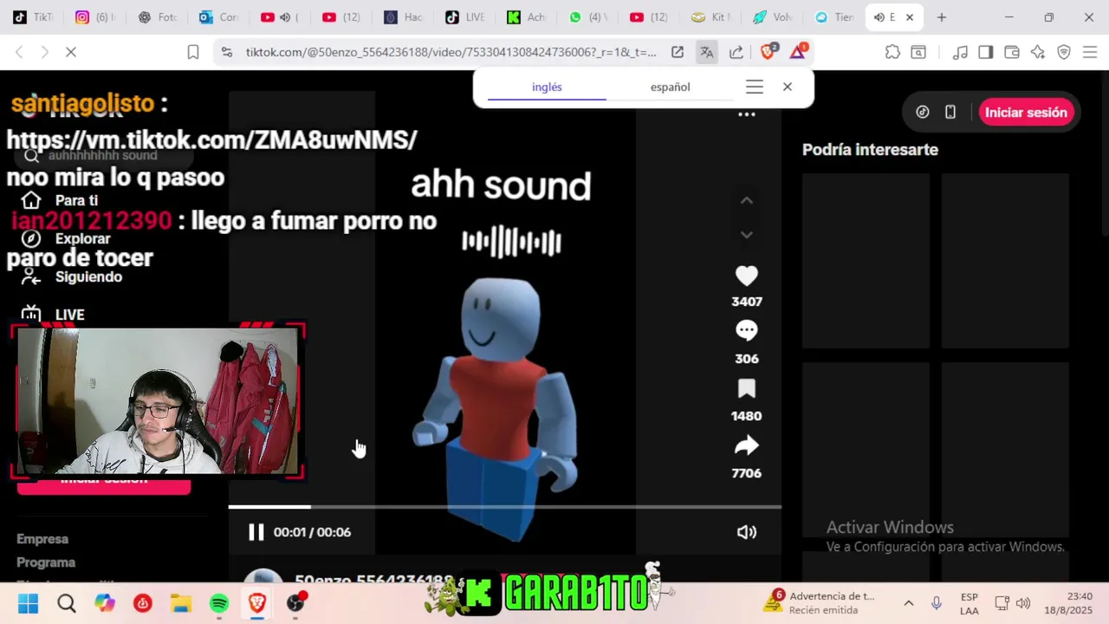Open a new browser tab
The height and width of the screenshot is (624, 1109).
(941, 17)
